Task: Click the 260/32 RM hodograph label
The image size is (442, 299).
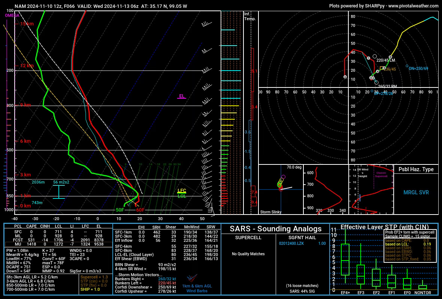Action: tap(387, 86)
